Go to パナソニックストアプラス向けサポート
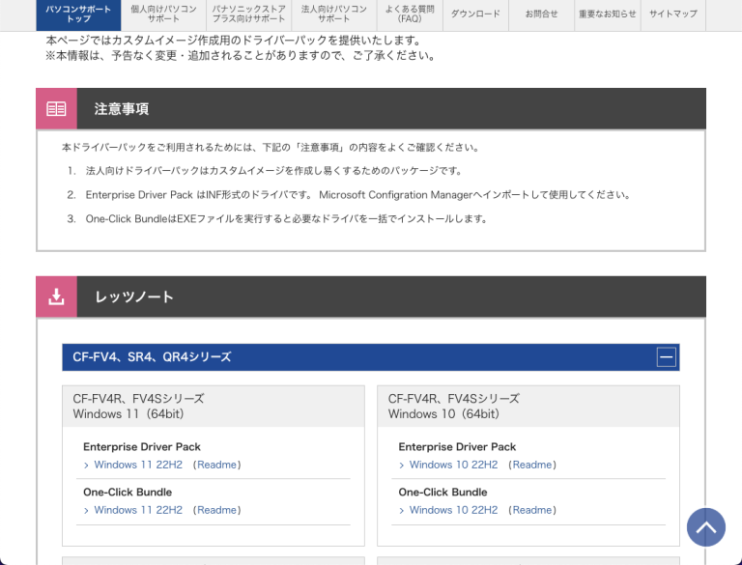This screenshot has height=565, width=742. point(248,14)
